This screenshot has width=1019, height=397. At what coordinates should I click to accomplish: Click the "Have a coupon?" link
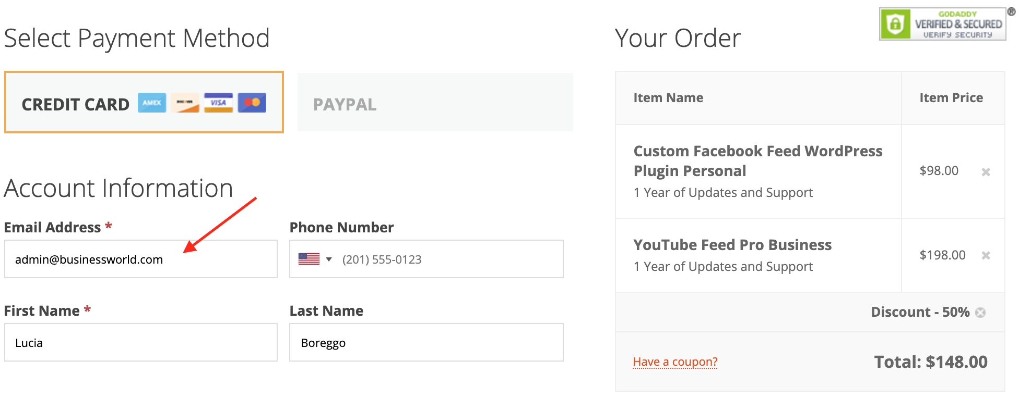(675, 362)
